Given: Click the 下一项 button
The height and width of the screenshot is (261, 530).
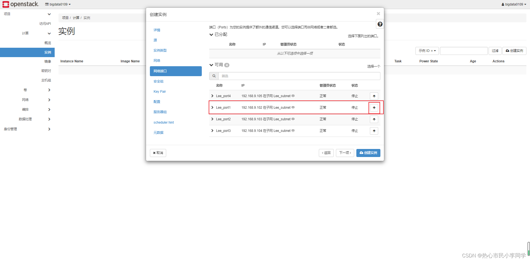Looking at the screenshot, I should click(x=345, y=153).
